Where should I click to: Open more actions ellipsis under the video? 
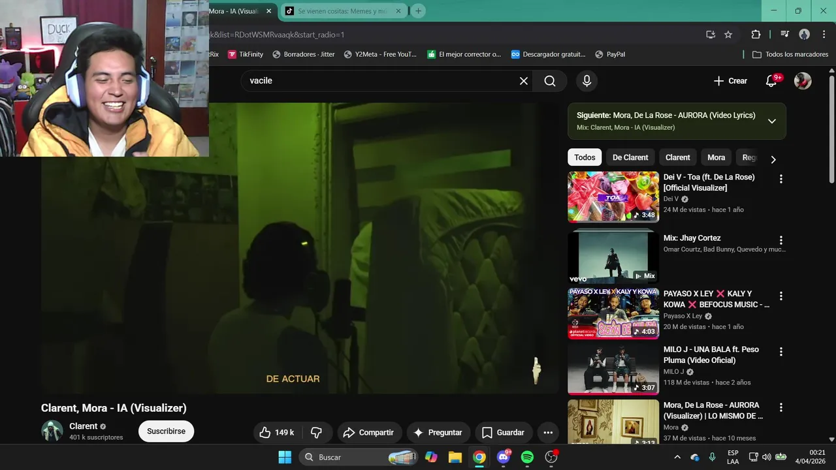click(548, 432)
